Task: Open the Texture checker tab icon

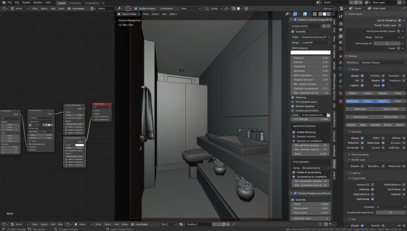Action: [340, 101]
